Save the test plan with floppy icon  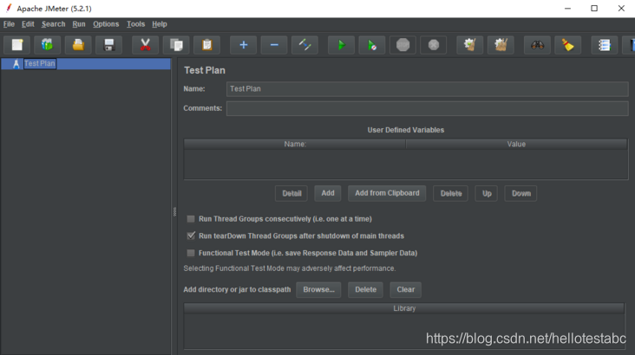(109, 45)
